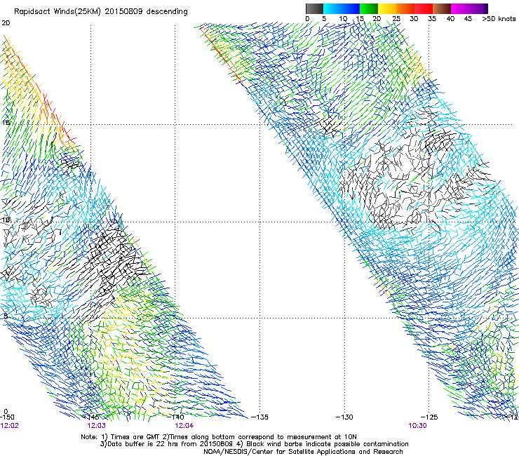Select the magenta 40-45 knots legend segment
The image size is (519, 456).
point(460,8)
